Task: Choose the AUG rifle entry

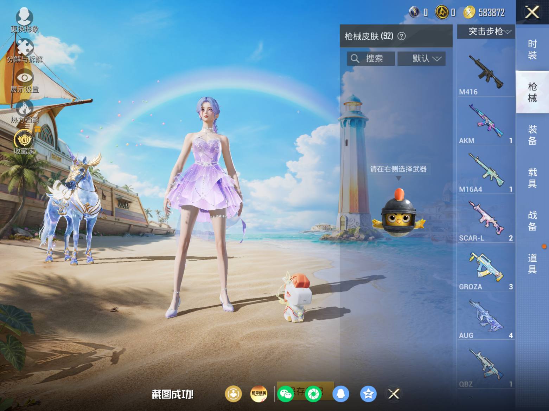Action: point(486,317)
